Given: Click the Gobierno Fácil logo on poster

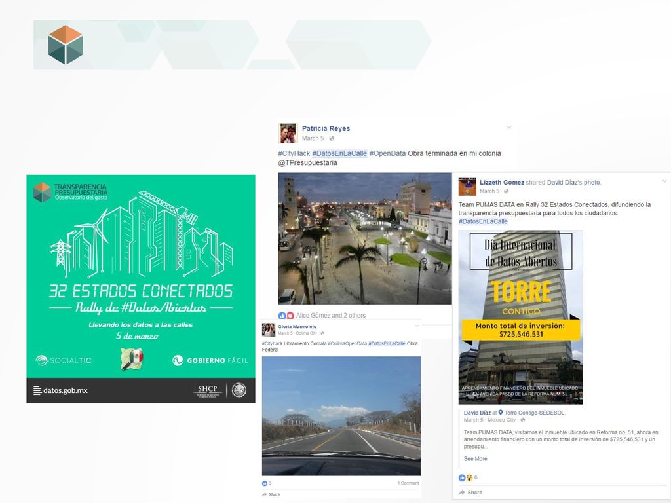Looking at the screenshot, I should tap(210, 360).
